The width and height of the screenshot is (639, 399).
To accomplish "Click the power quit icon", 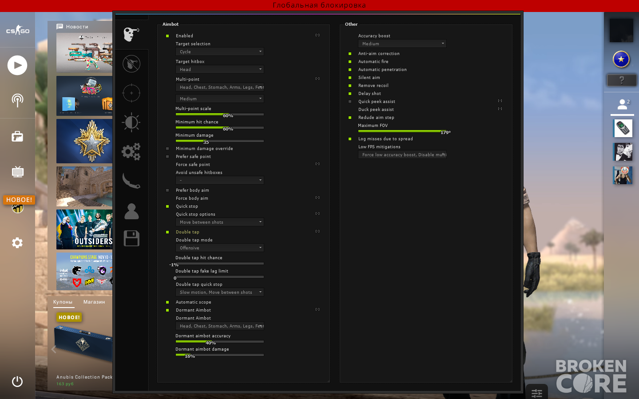I will [x=17, y=381].
